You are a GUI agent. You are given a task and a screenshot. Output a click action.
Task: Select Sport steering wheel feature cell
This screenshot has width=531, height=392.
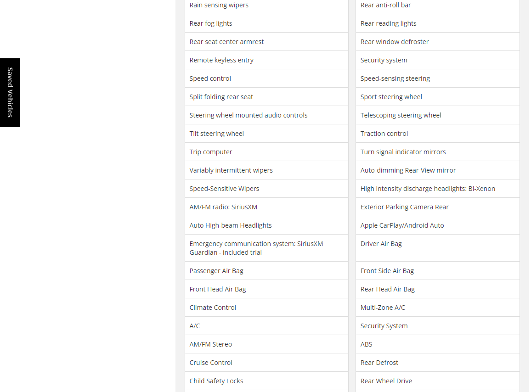[x=391, y=97]
